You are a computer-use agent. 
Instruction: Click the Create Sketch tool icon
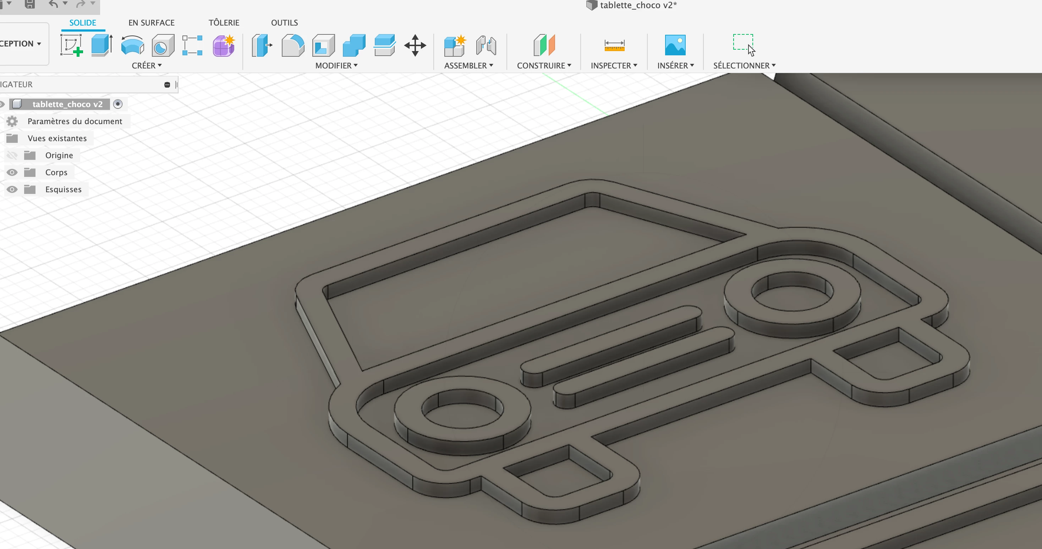pyautogui.click(x=72, y=45)
